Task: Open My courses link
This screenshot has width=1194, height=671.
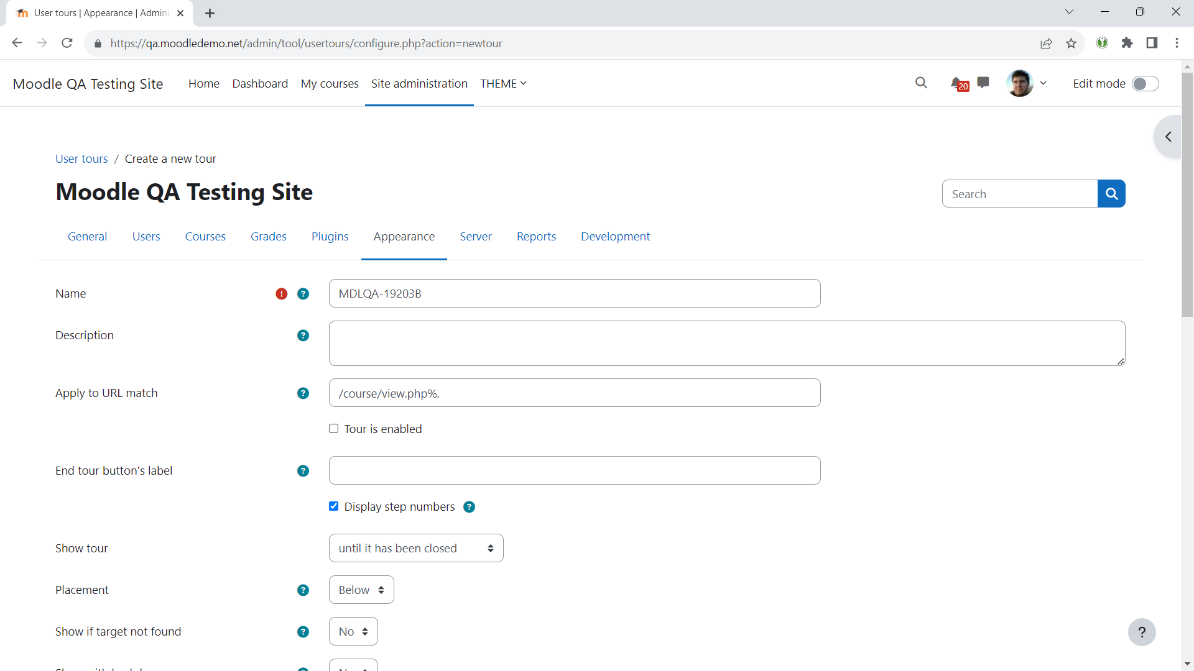Action: tap(330, 84)
